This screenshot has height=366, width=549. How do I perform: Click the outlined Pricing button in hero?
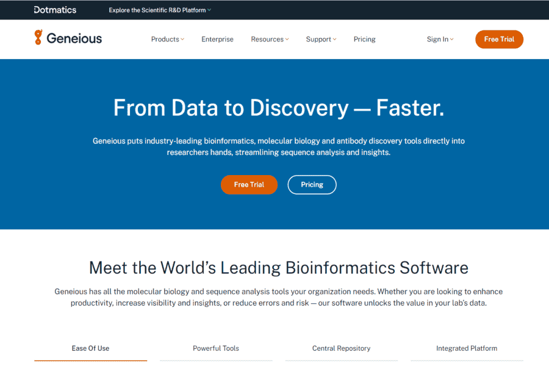312,185
